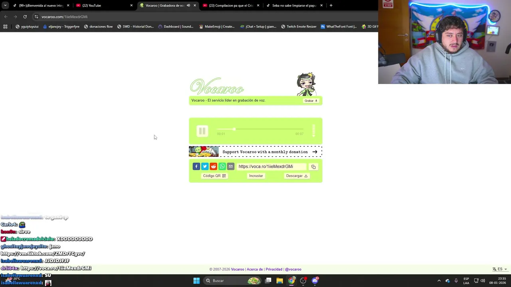
Task: Click the Vocaroo logo
Action: tap(217, 86)
